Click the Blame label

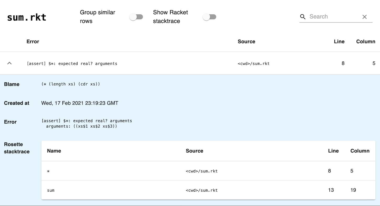[12, 84]
